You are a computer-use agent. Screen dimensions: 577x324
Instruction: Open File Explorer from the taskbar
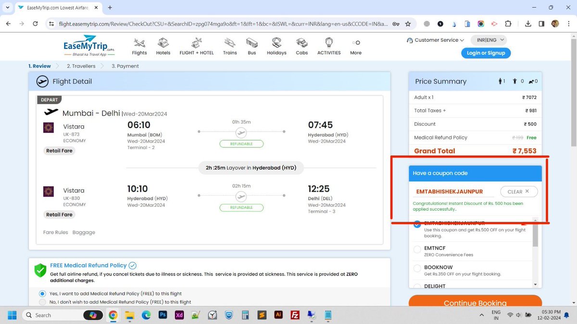coord(129,315)
